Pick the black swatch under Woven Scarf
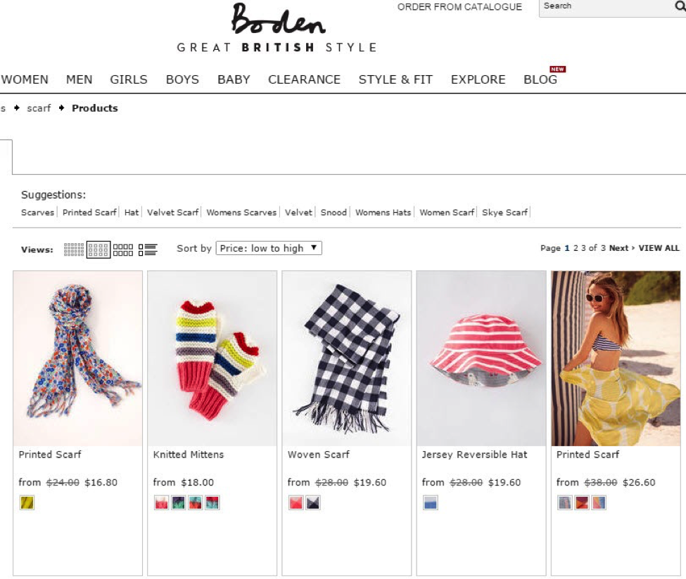Image resolution: width=686 pixels, height=579 pixels. point(313,502)
